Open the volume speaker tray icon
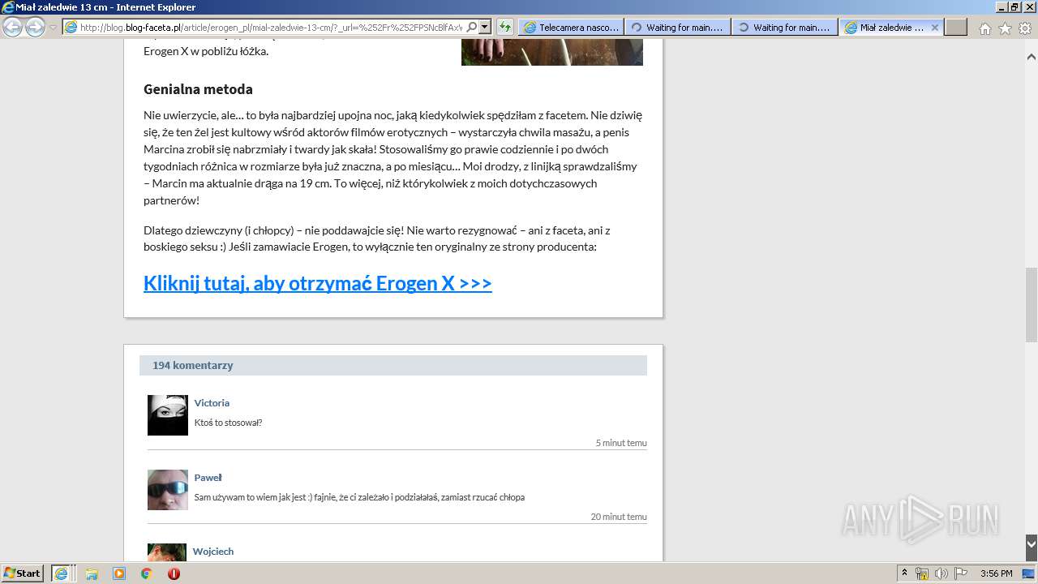The height and width of the screenshot is (584, 1038). click(x=941, y=573)
